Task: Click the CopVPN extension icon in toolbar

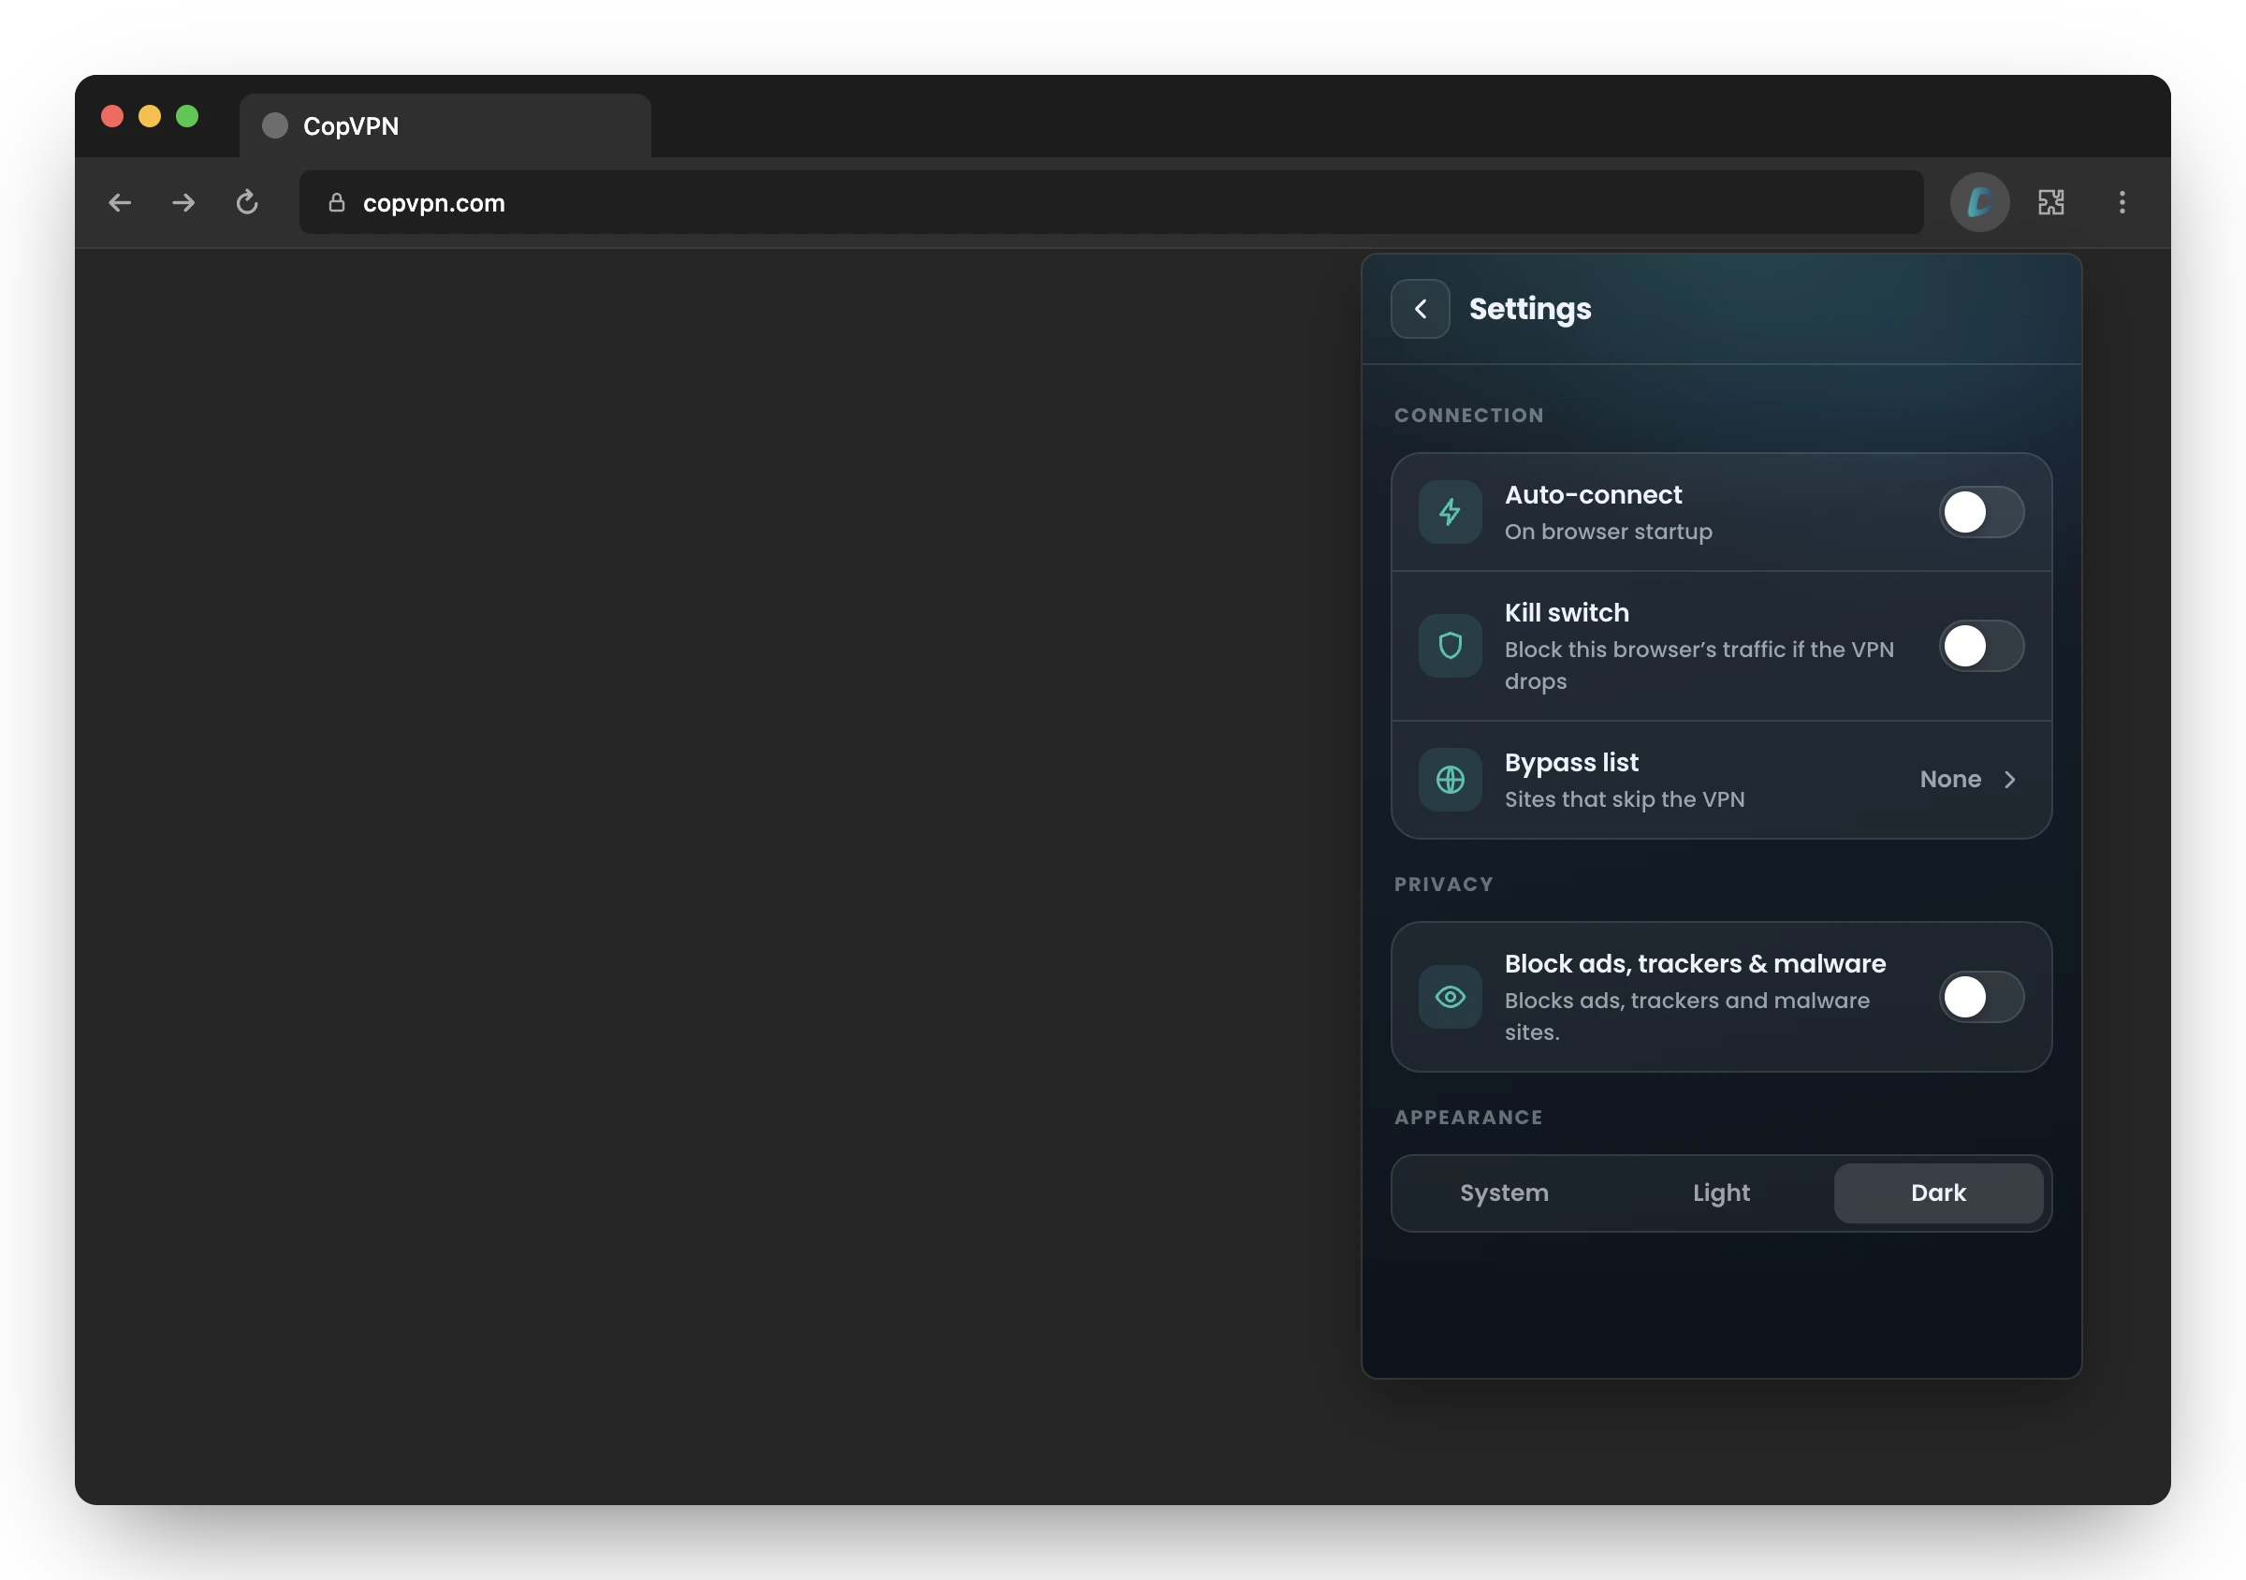Action: (1979, 202)
